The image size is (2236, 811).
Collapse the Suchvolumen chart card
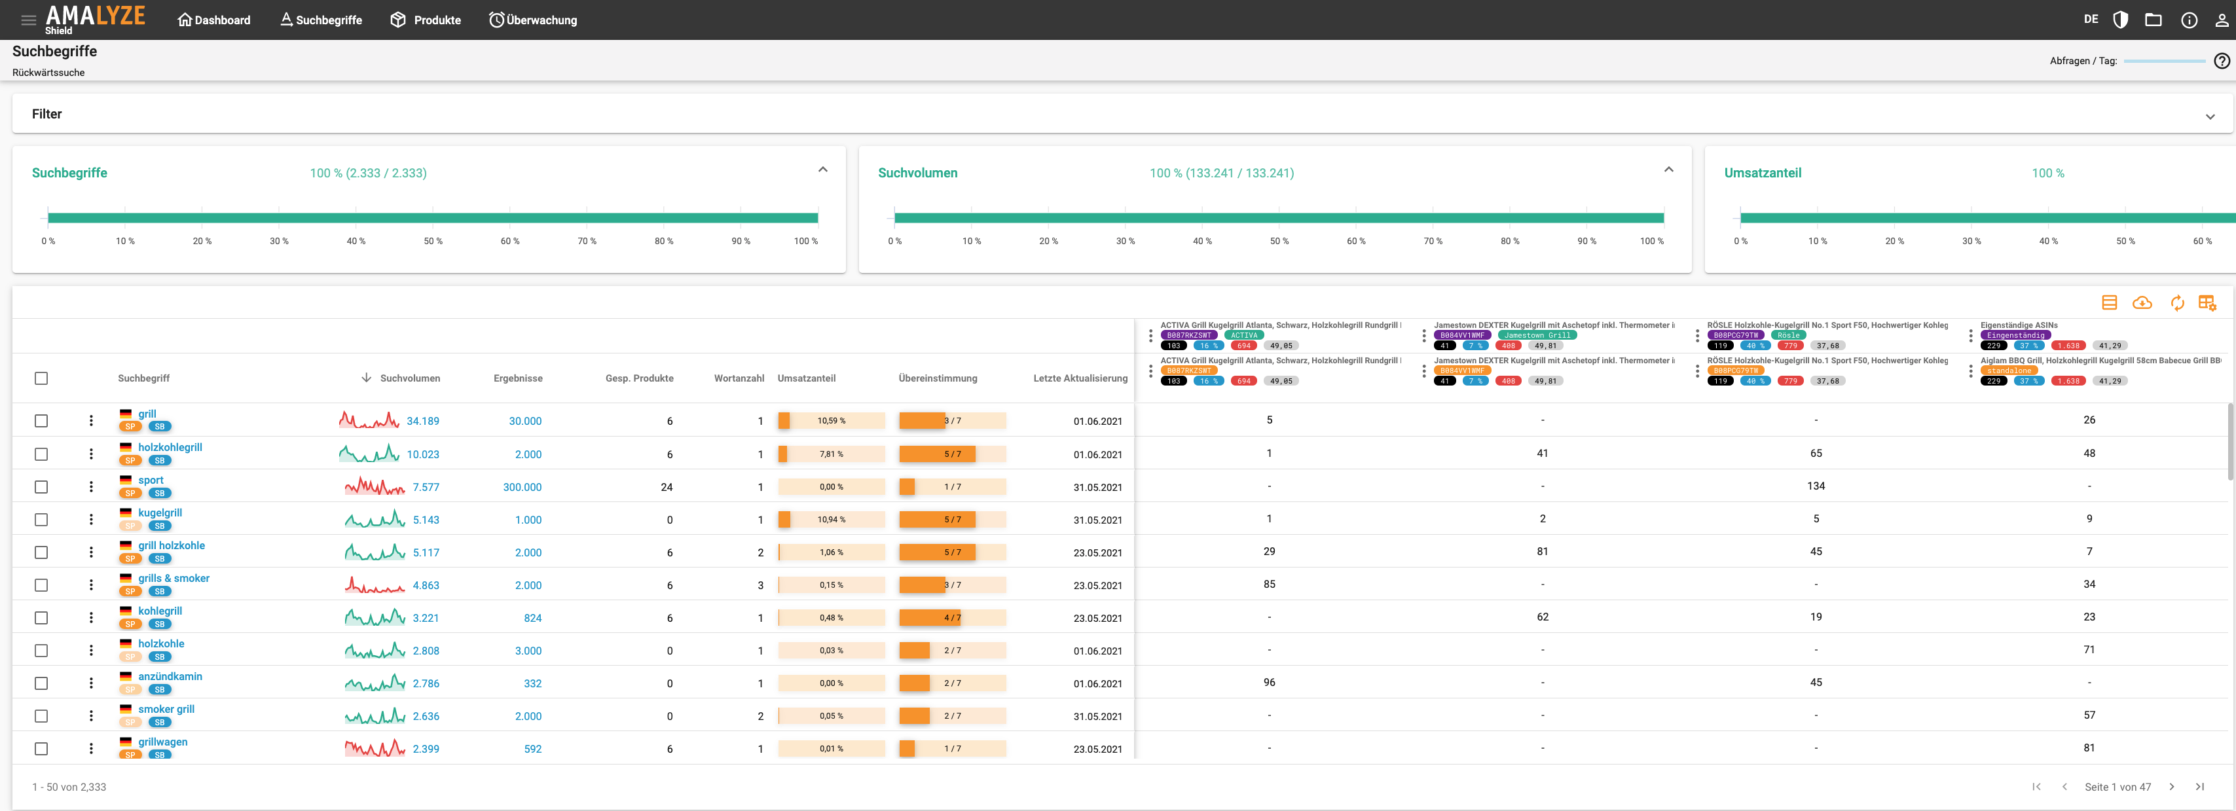(x=1668, y=170)
